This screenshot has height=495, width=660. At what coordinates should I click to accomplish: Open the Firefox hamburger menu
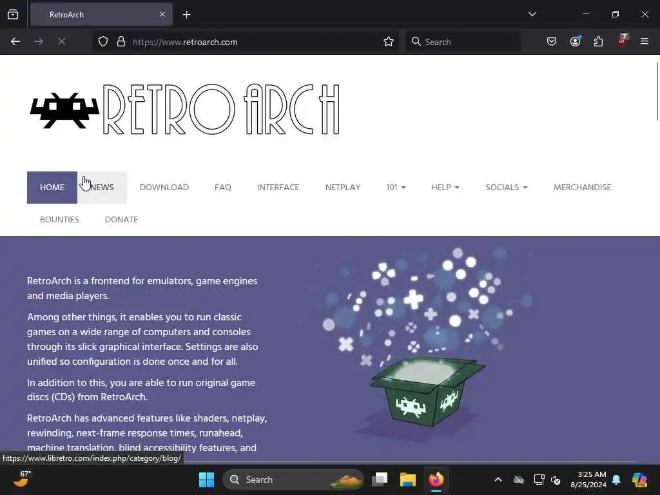coord(645,41)
